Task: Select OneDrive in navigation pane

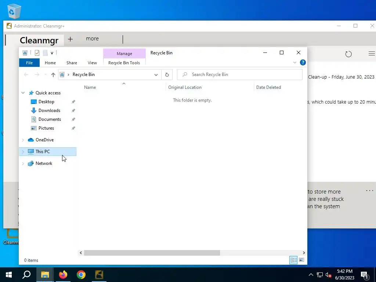Action: (x=44, y=140)
